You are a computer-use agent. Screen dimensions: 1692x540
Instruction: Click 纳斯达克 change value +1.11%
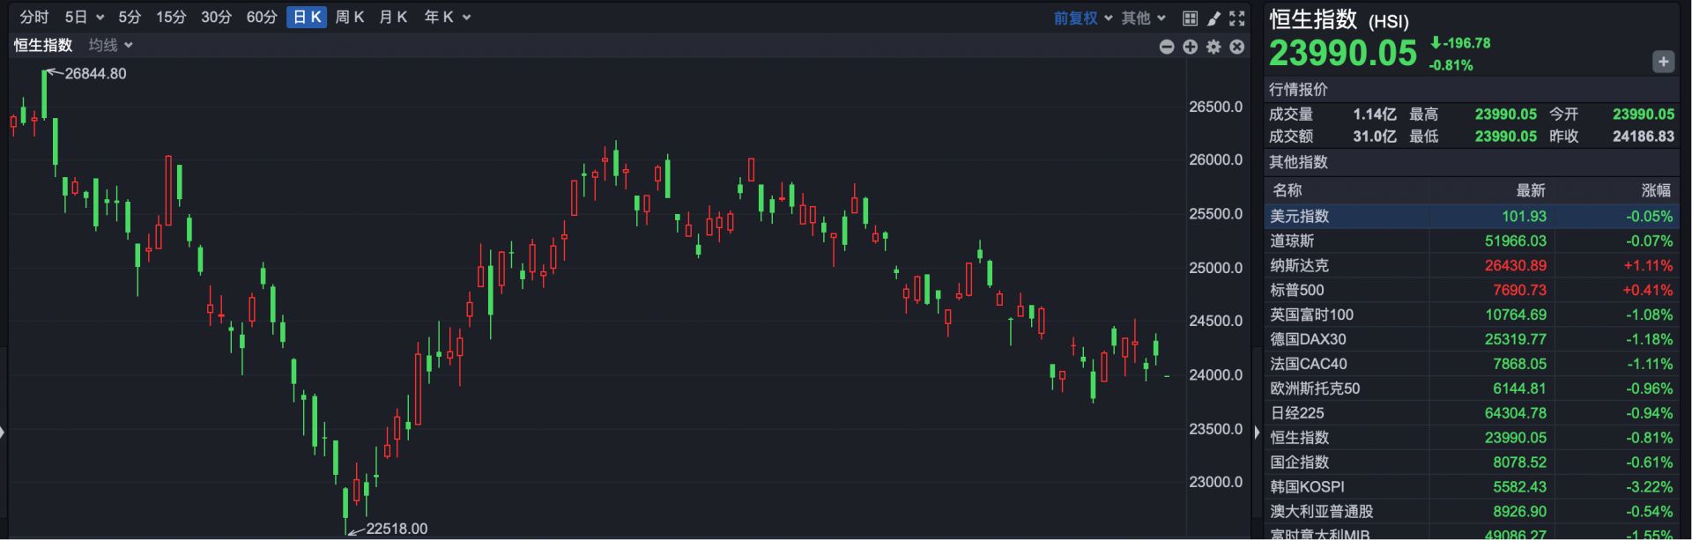(x=1648, y=265)
